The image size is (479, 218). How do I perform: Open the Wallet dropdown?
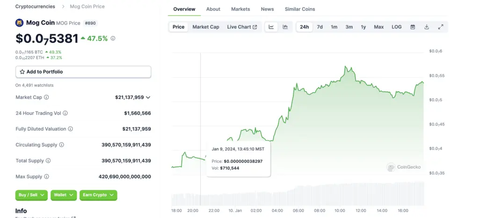[x=64, y=195]
